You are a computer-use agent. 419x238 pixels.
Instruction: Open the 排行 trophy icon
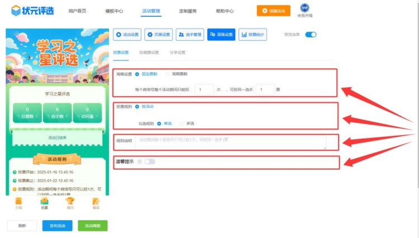pos(70,202)
